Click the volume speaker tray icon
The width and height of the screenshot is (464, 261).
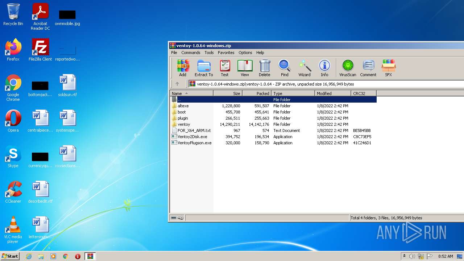(x=412, y=256)
